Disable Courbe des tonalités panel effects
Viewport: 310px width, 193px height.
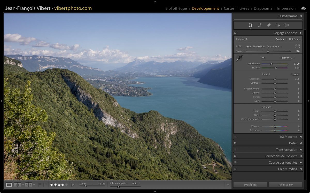pyautogui.click(x=235, y=162)
